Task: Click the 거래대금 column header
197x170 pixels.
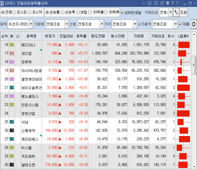Action: 158,36
